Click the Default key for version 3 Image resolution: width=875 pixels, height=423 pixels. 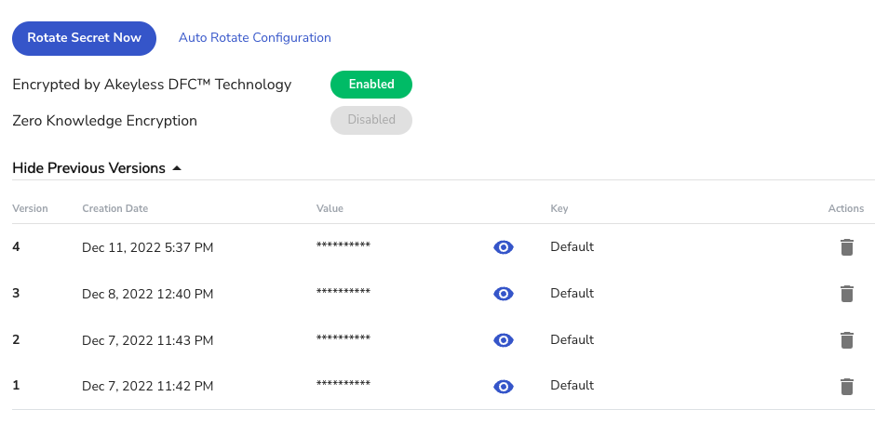point(572,294)
